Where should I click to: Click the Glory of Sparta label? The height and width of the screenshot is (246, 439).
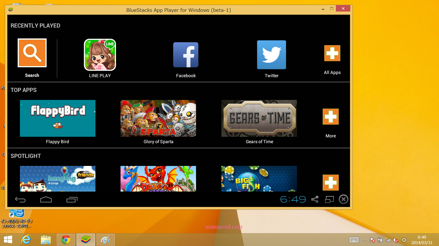158,142
